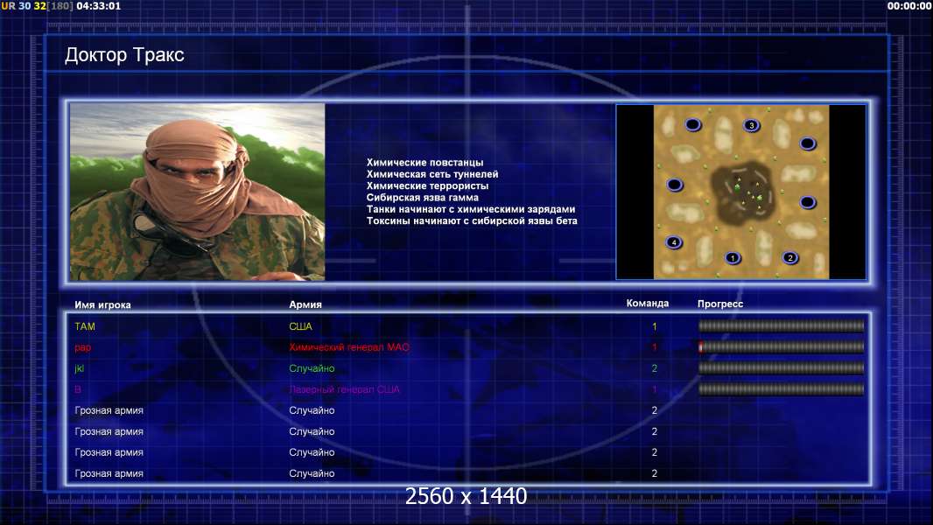Image resolution: width=933 pixels, height=525 pixels.
Task: Click the line "Химические террористы"
Action: tap(427, 185)
